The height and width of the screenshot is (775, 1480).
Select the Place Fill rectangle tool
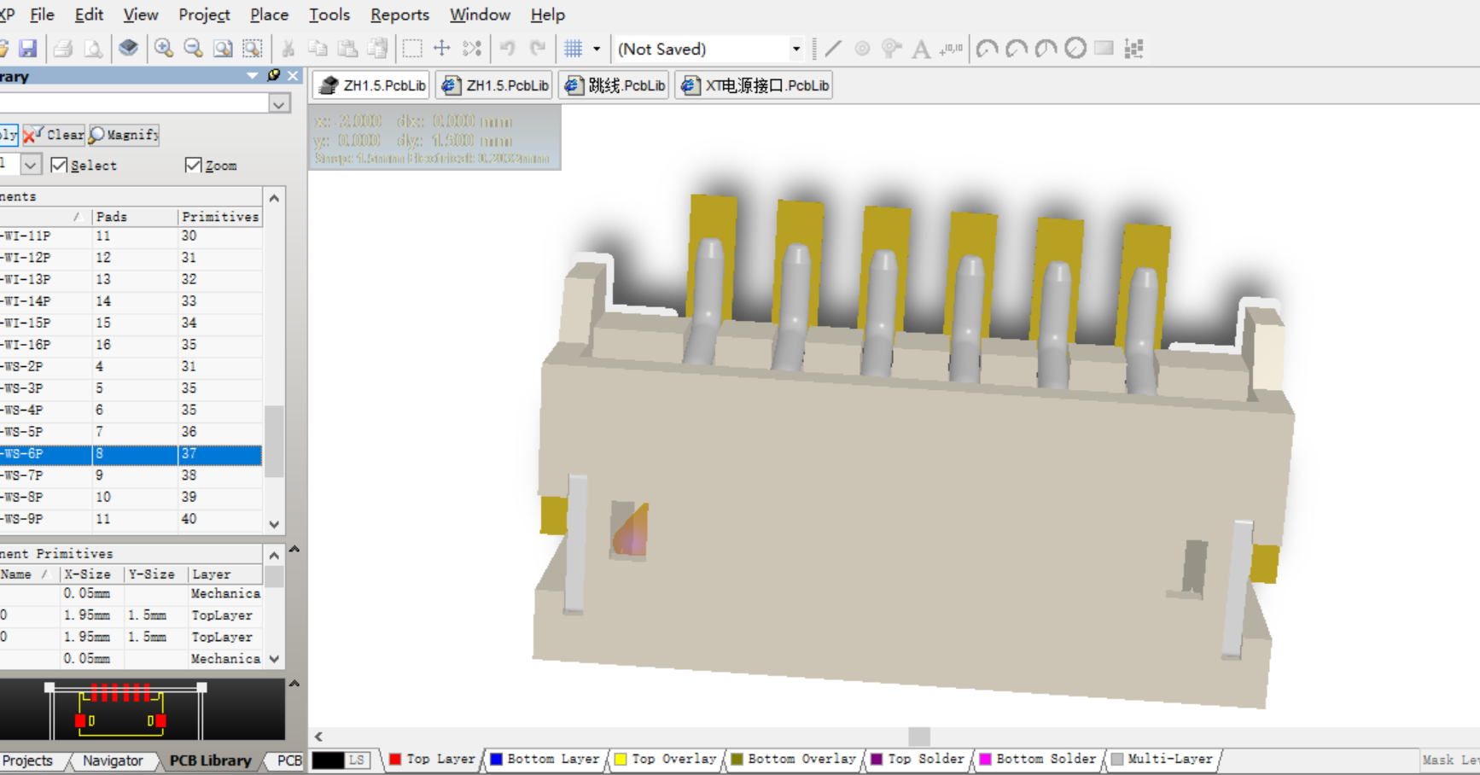pos(1104,48)
